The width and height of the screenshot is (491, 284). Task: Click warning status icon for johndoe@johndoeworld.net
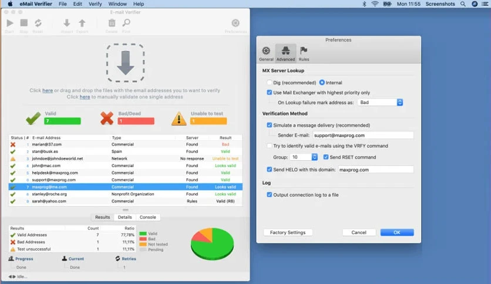(x=13, y=158)
